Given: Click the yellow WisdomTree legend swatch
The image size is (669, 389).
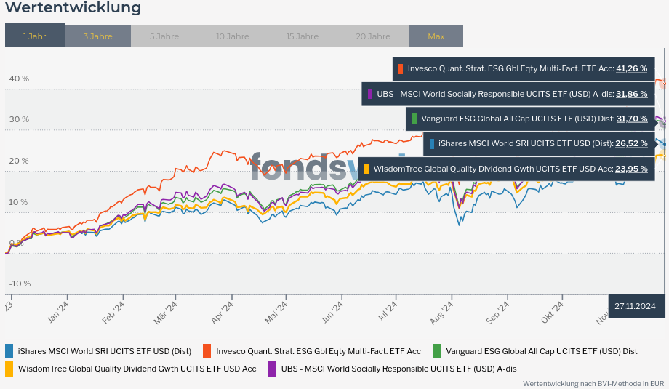Looking at the screenshot, I should pyautogui.click(x=9, y=369).
